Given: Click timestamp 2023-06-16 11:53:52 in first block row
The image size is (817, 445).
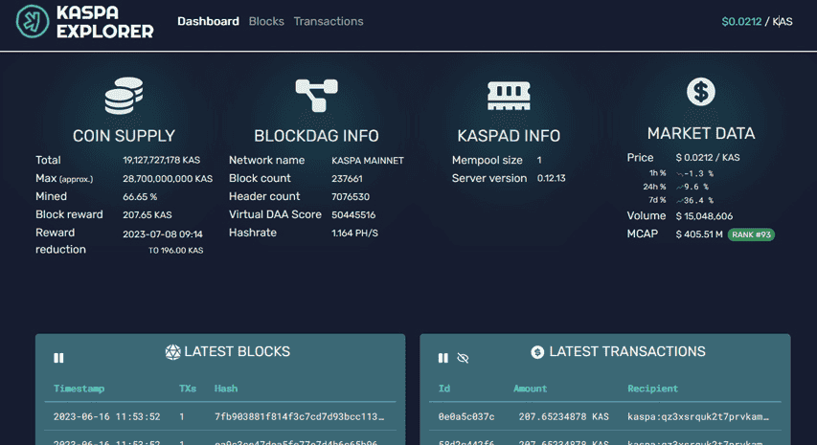Looking at the screenshot, I should pos(107,416).
